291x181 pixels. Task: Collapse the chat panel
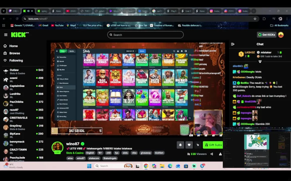[x=233, y=44]
